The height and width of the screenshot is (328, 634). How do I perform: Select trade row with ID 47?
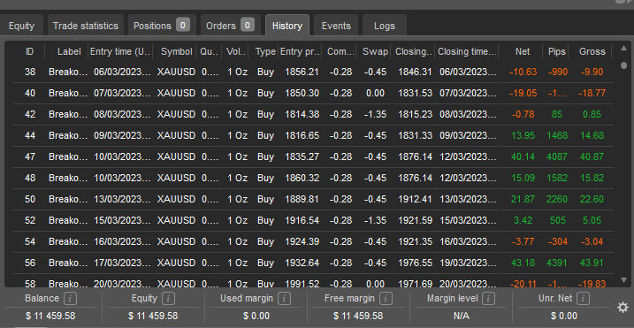[313, 156]
